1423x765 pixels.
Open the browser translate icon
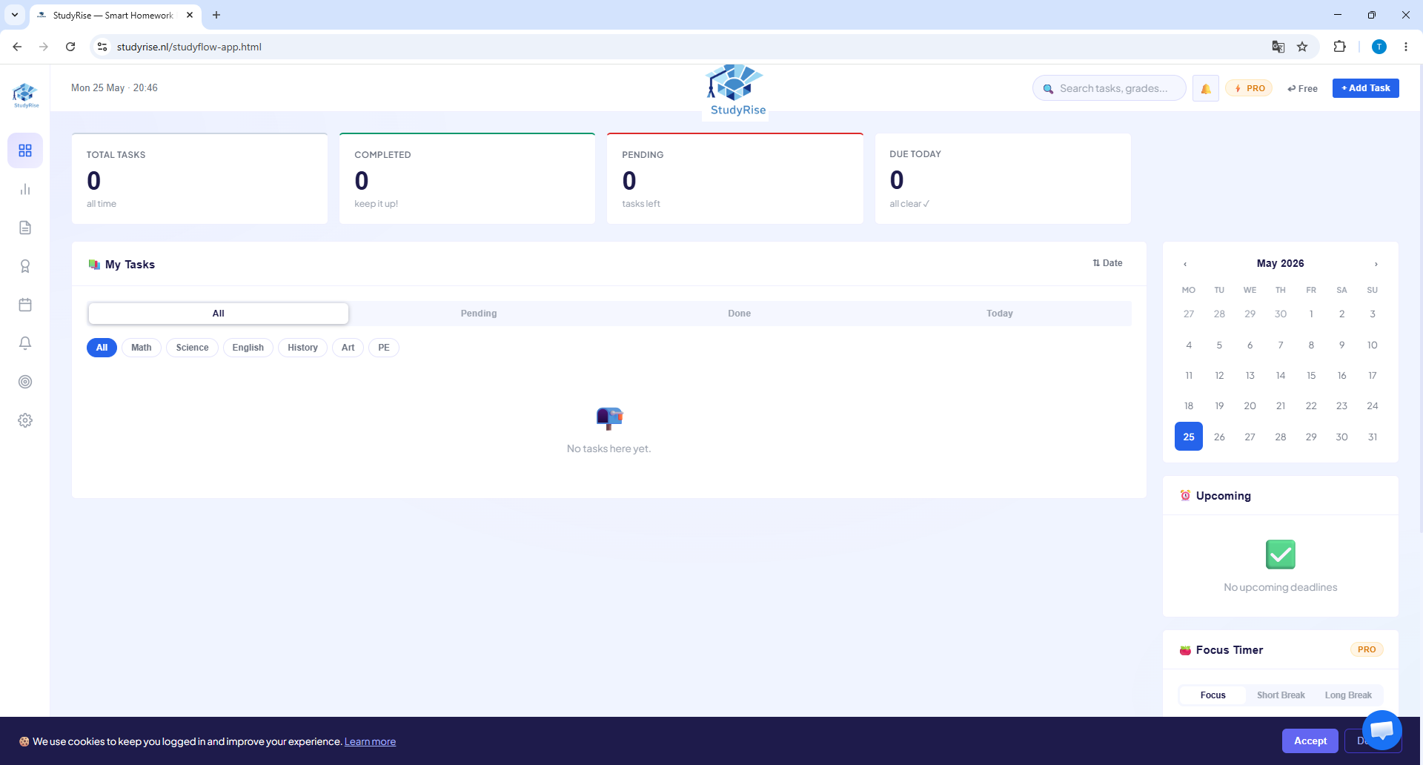pyautogui.click(x=1278, y=47)
